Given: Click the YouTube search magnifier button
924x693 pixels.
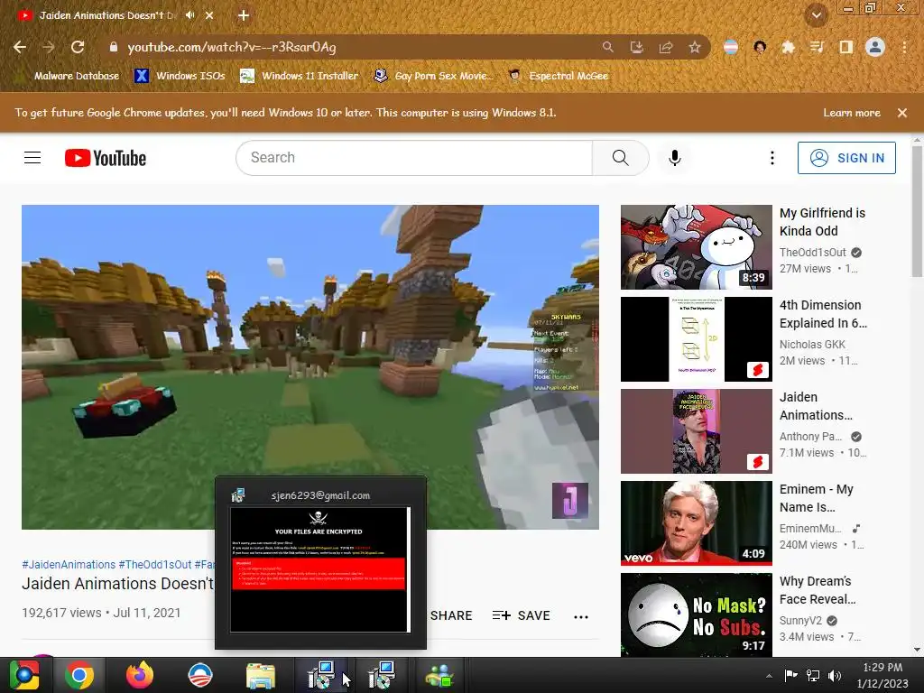Looking at the screenshot, I should pyautogui.click(x=621, y=157).
